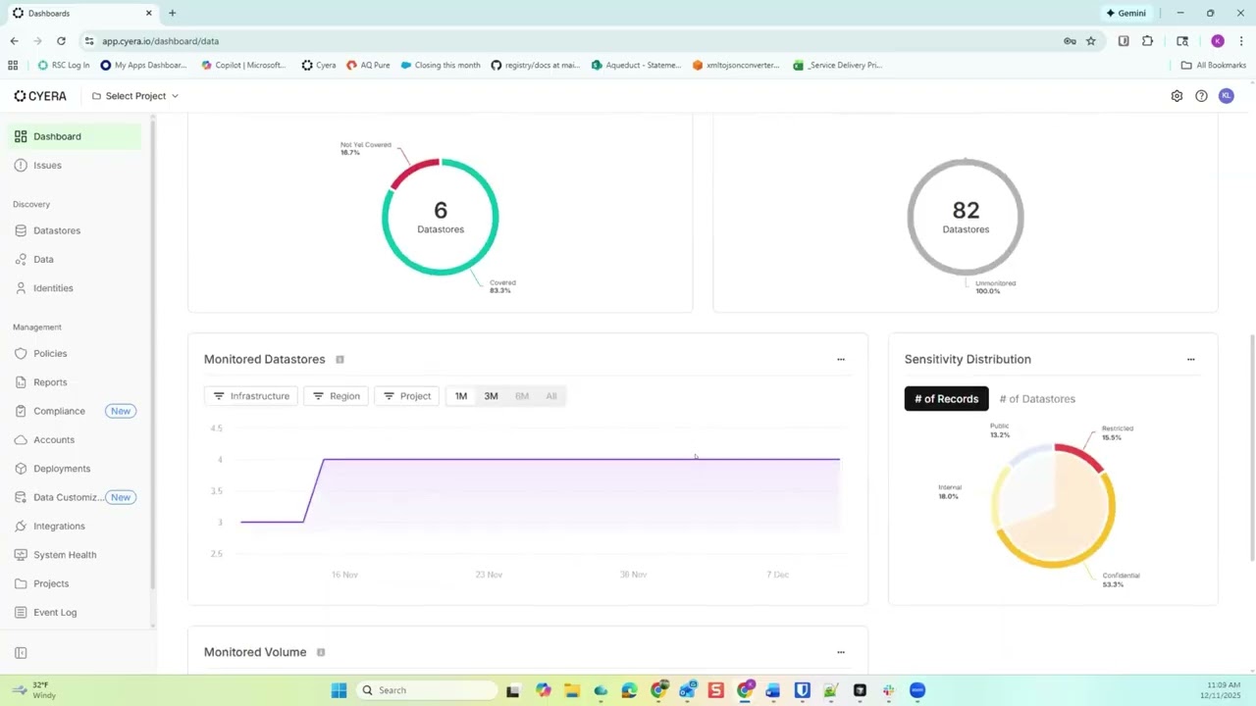
Task: Open the Closing this month bookmark
Action: click(x=441, y=66)
